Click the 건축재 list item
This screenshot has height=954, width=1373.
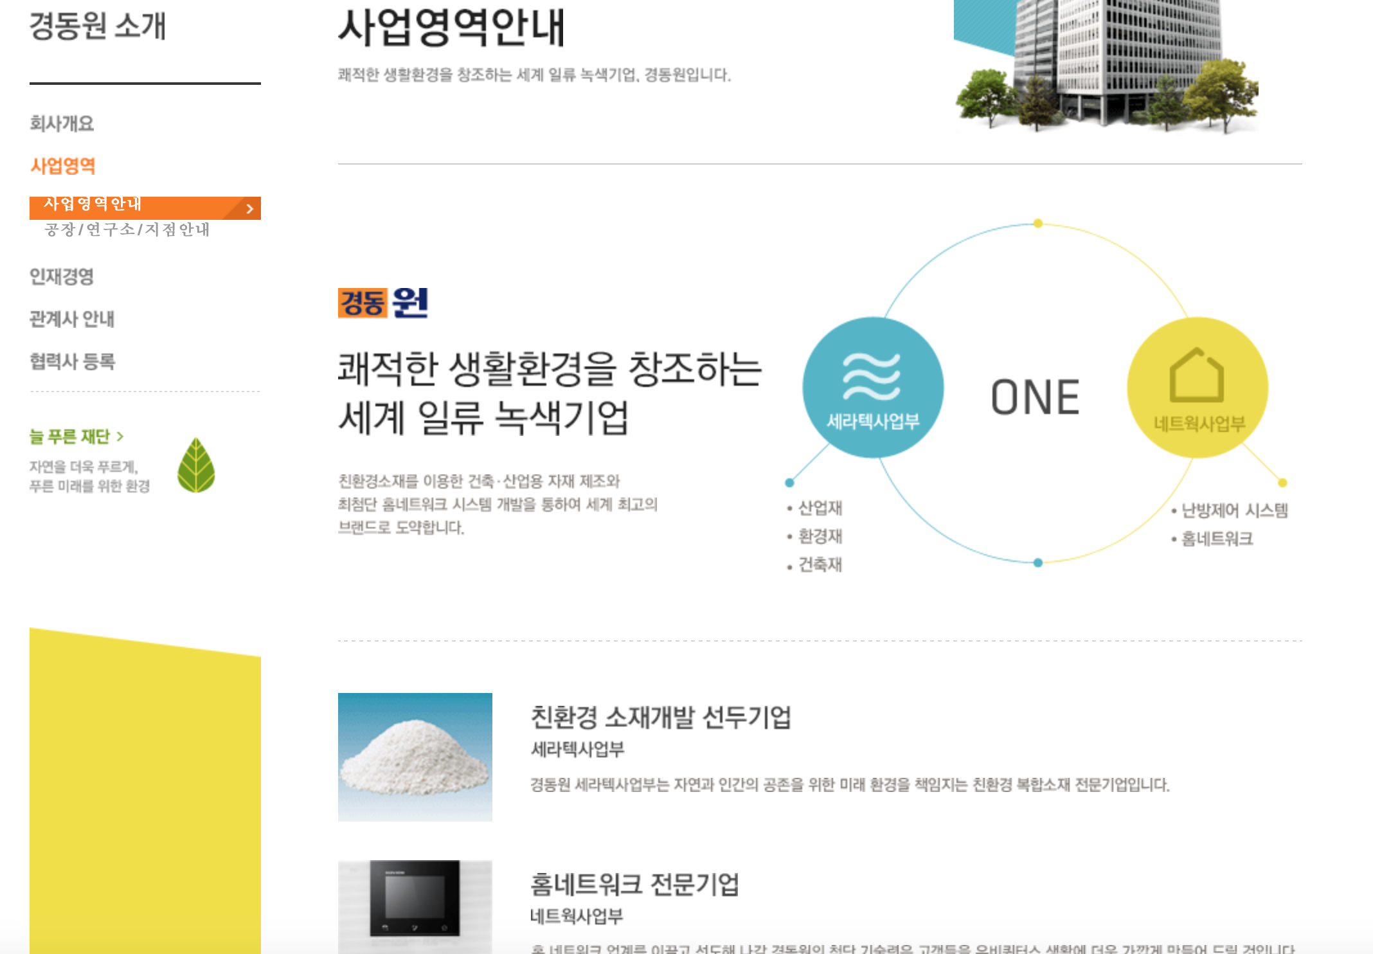[x=815, y=564]
